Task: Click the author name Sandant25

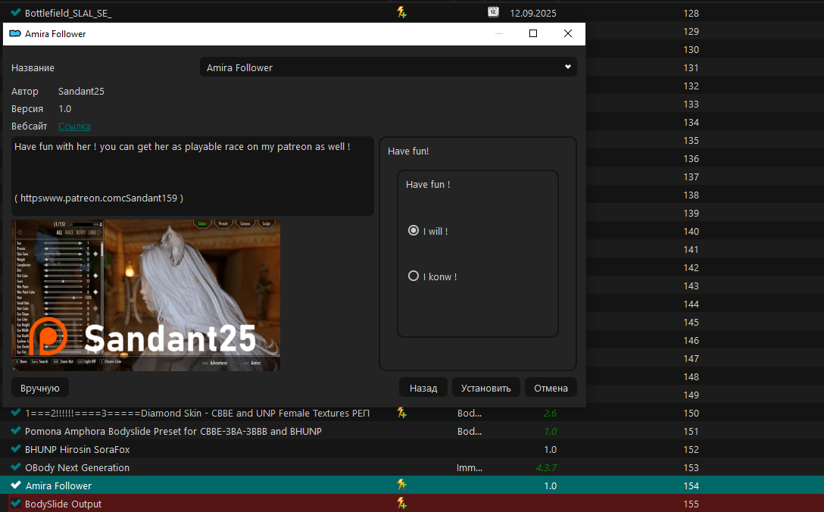Action: (81, 91)
